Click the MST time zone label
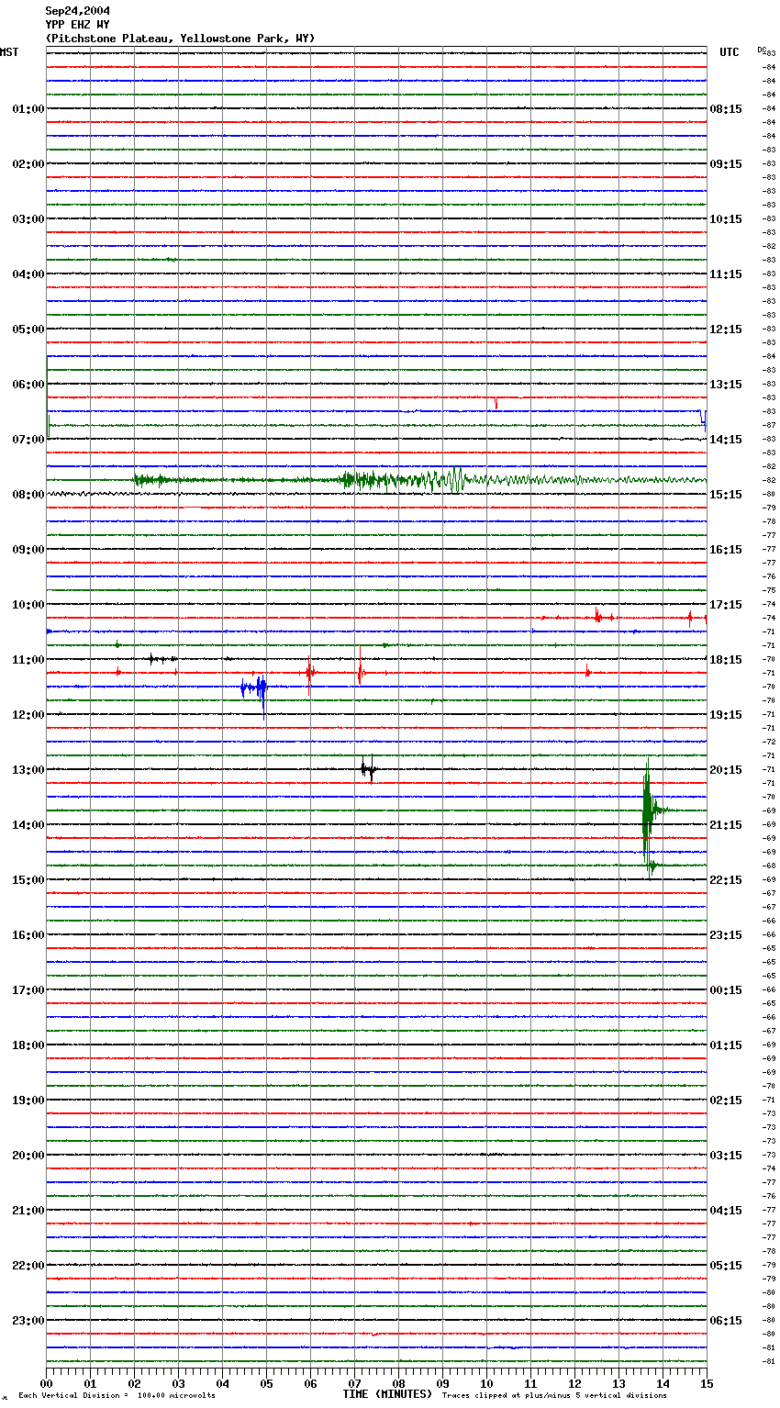The height and width of the screenshot is (1408, 780). pyautogui.click(x=9, y=52)
